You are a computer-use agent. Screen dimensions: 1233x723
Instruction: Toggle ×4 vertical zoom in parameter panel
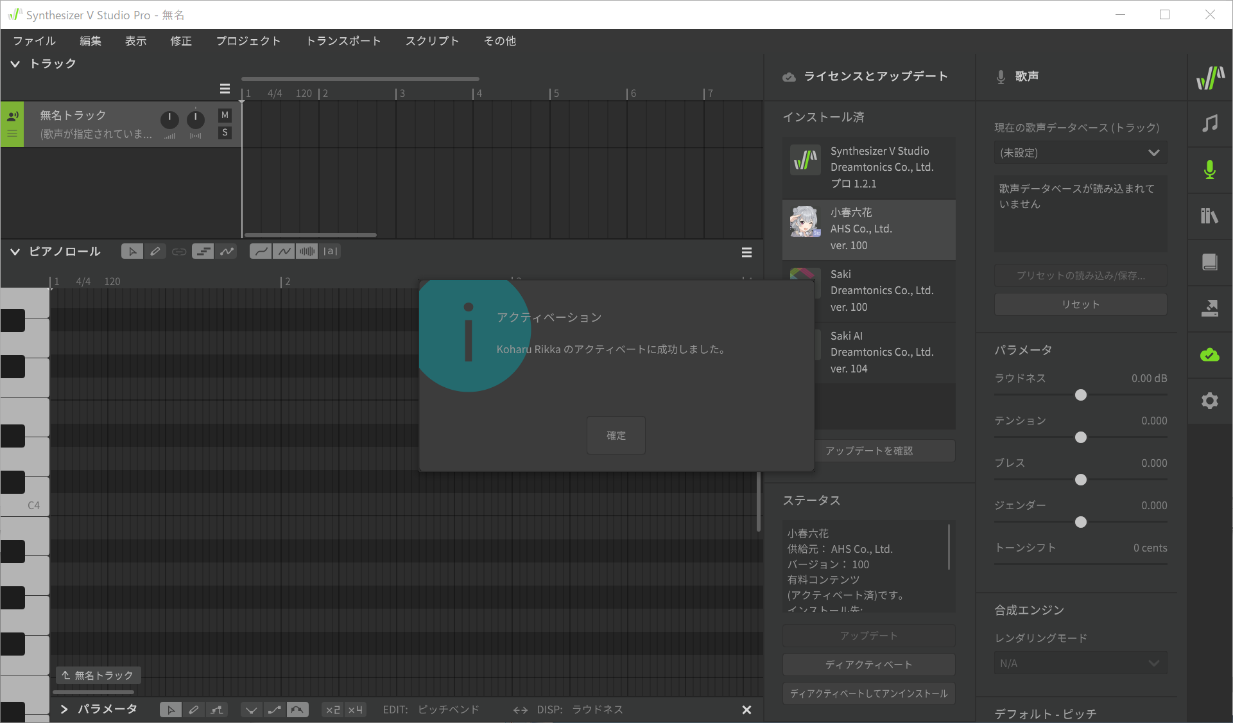(x=356, y=710)
